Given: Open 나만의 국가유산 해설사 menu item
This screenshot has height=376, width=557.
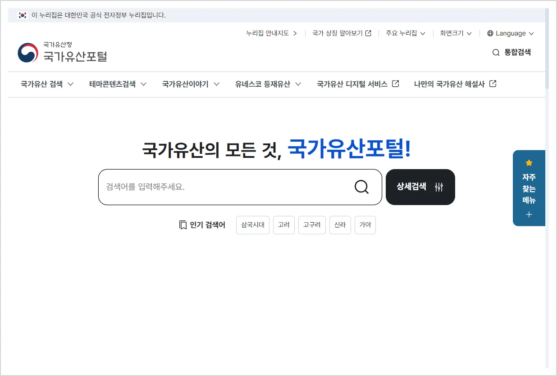Looking at the screenshot, I should [x=455, y=84].
